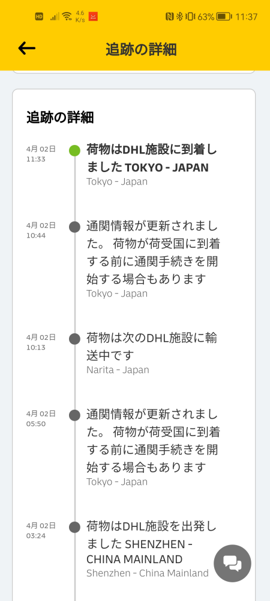This screenshot has height=601, width=270.
Task: Tap the HD status icon
Action: click(39, 16)
